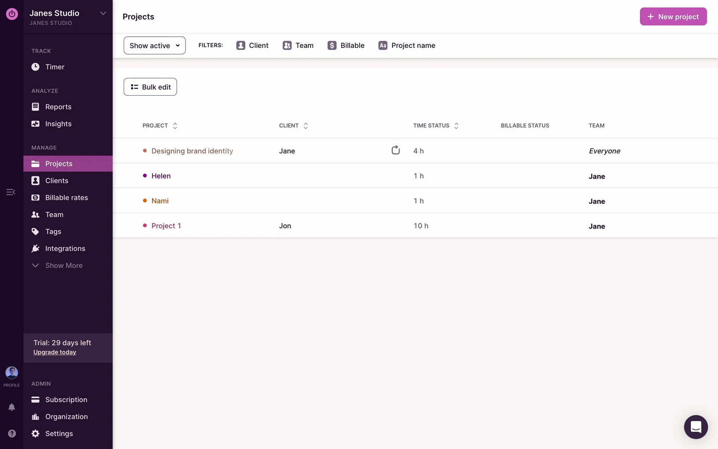The width and height of the screenshot is (718, 449).
Task: Open the chat support bubble
Action: tap(696, 427)
